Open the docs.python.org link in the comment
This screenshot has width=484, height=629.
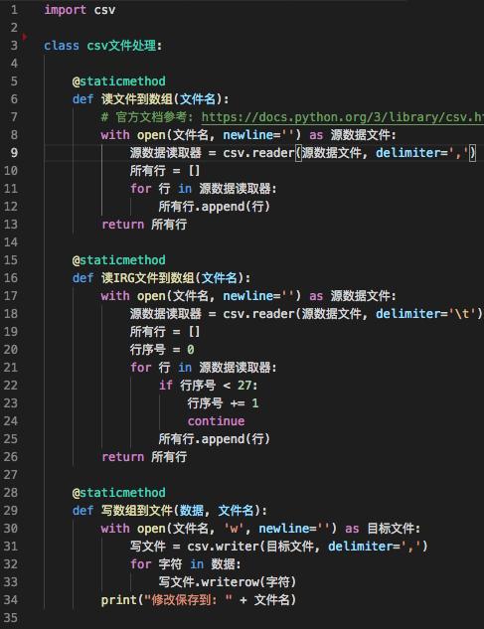point(342,117)
